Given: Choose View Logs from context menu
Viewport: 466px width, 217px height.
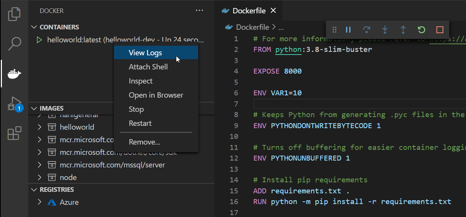Looking at the screenshot, I should click(145, 53).
